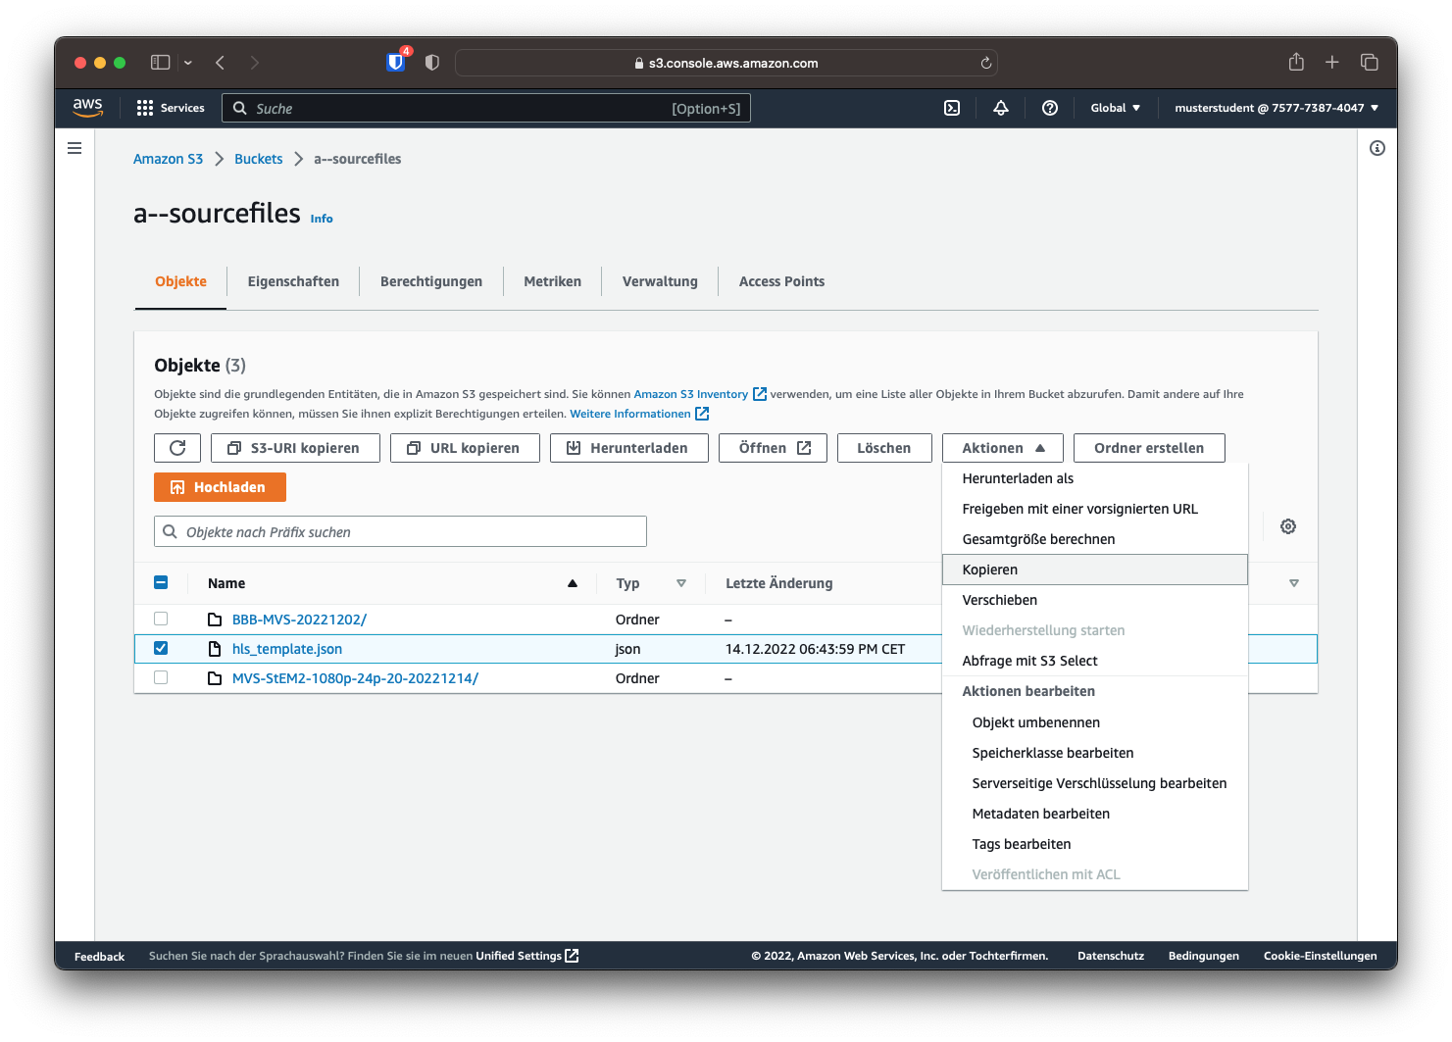Click the URL kopieren button
Screen dimensions: 1452x1042
coord(465,448)
